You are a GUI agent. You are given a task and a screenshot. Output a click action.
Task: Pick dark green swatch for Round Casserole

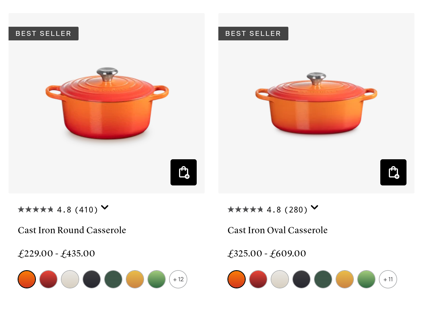pyautogui.click(x=113, y=279)
